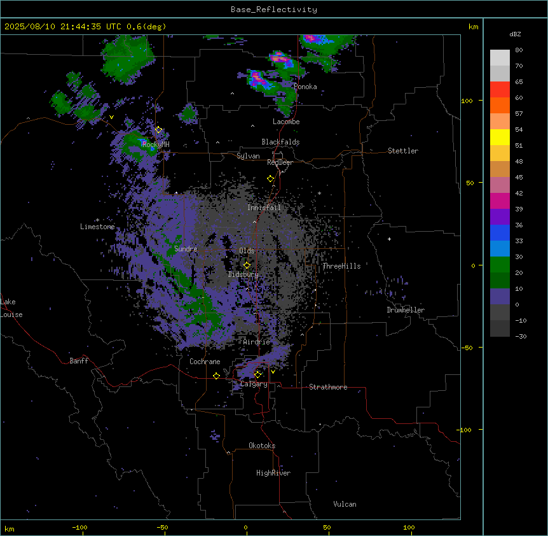Click the Strathmore label
Image resolution: width=548 pixels, height=536 pixels.
pyautogui.click(x=328, y=387)
